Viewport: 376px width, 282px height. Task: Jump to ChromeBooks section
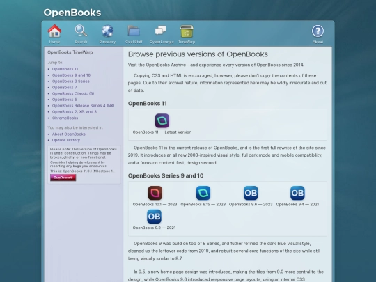click(65, 118)
